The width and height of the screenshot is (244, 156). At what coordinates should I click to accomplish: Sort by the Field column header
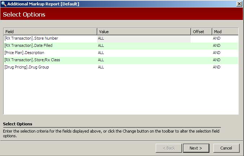[x=50, y=32]
